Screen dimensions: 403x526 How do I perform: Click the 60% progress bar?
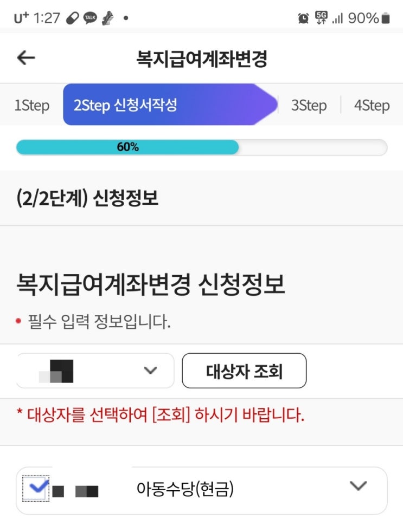click(x=201, y=147)
